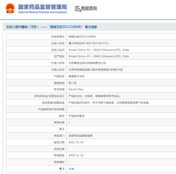This screenshot has height=174, width=176.
Task: Click agent address ending 1号楼825室
Action: [96, 70]
